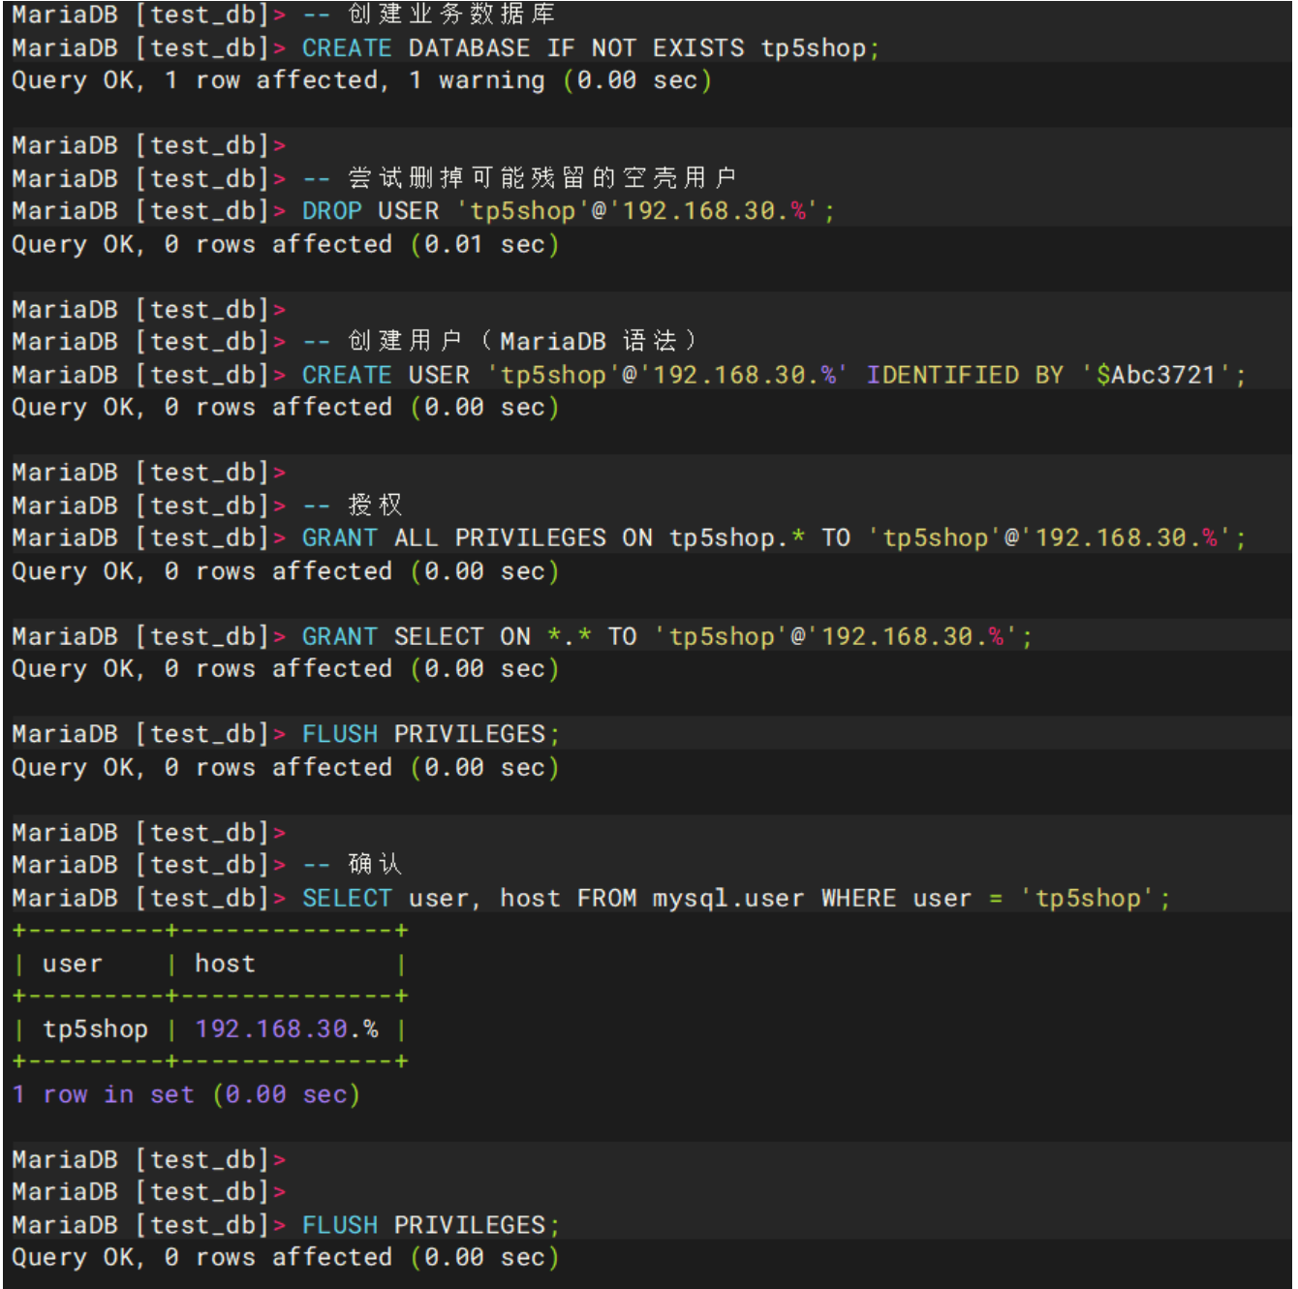Click the 'GRANT SELECT ON *.*' command line

(x=667, y=636)
